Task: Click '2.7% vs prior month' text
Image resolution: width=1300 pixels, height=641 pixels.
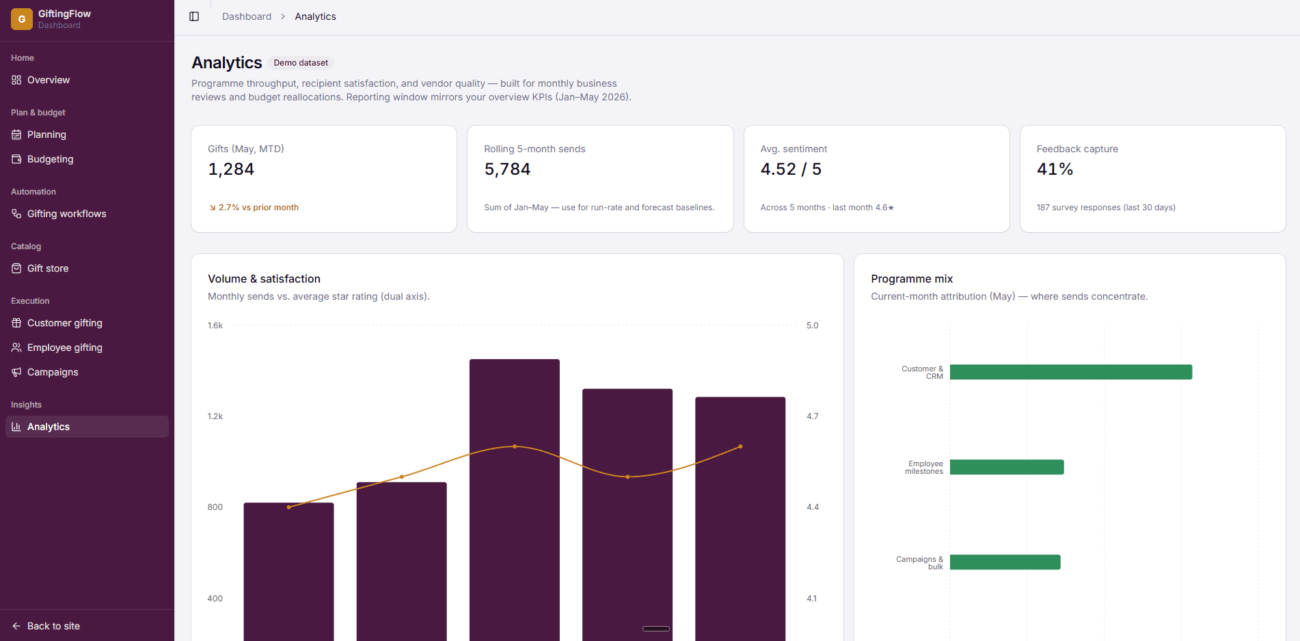Action: 258,208
